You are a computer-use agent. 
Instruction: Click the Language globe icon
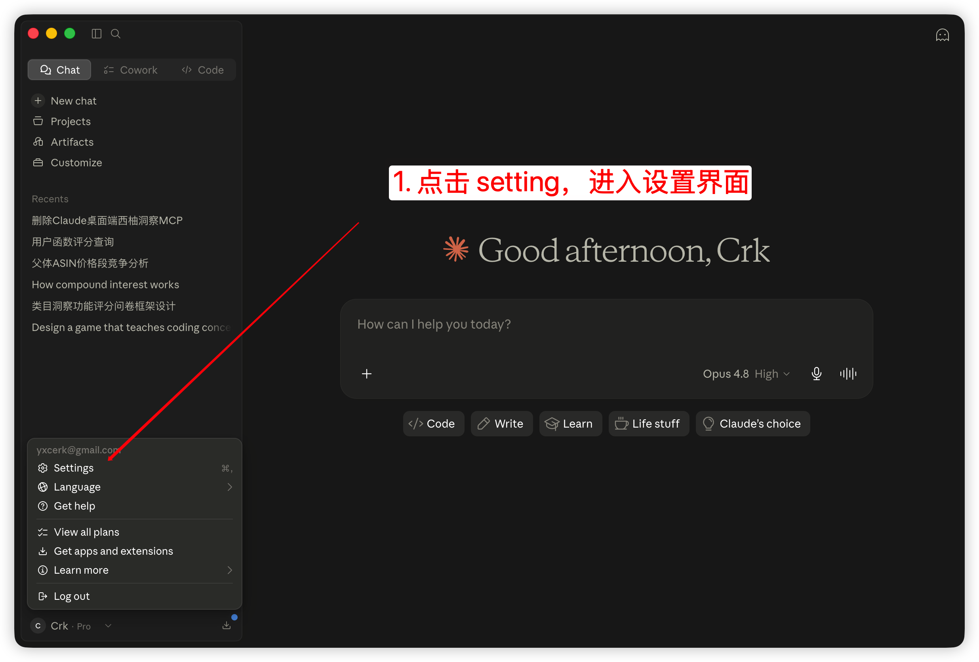(x=42, y=487)
